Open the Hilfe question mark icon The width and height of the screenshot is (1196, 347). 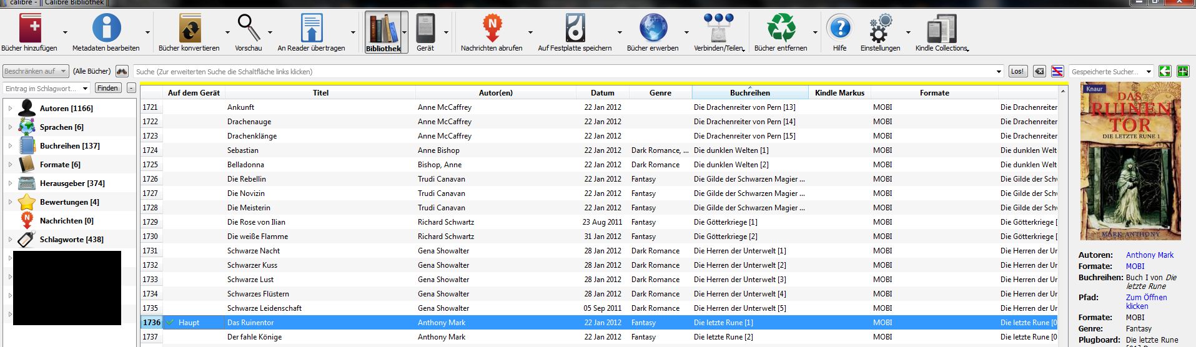[x=840, y=28]
